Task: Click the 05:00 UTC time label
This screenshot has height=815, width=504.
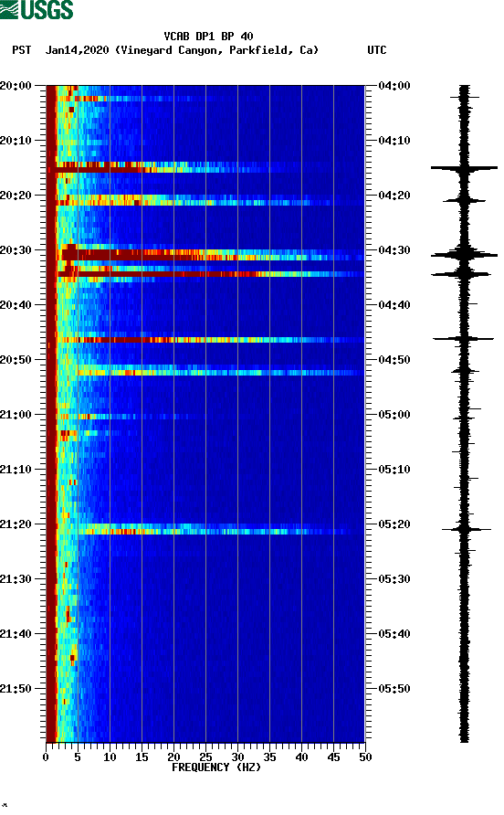Action: point(394,415)
